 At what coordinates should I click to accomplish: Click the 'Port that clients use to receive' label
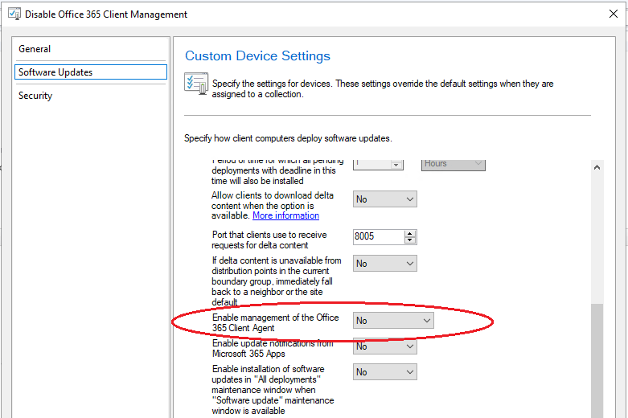click(269, 240)
